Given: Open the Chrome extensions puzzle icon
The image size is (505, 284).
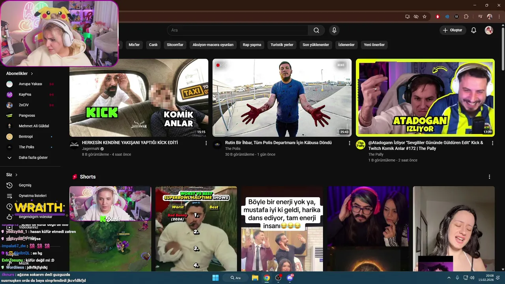Looking at the screenshot, I should pyautogui.click(x=466, y=17).
